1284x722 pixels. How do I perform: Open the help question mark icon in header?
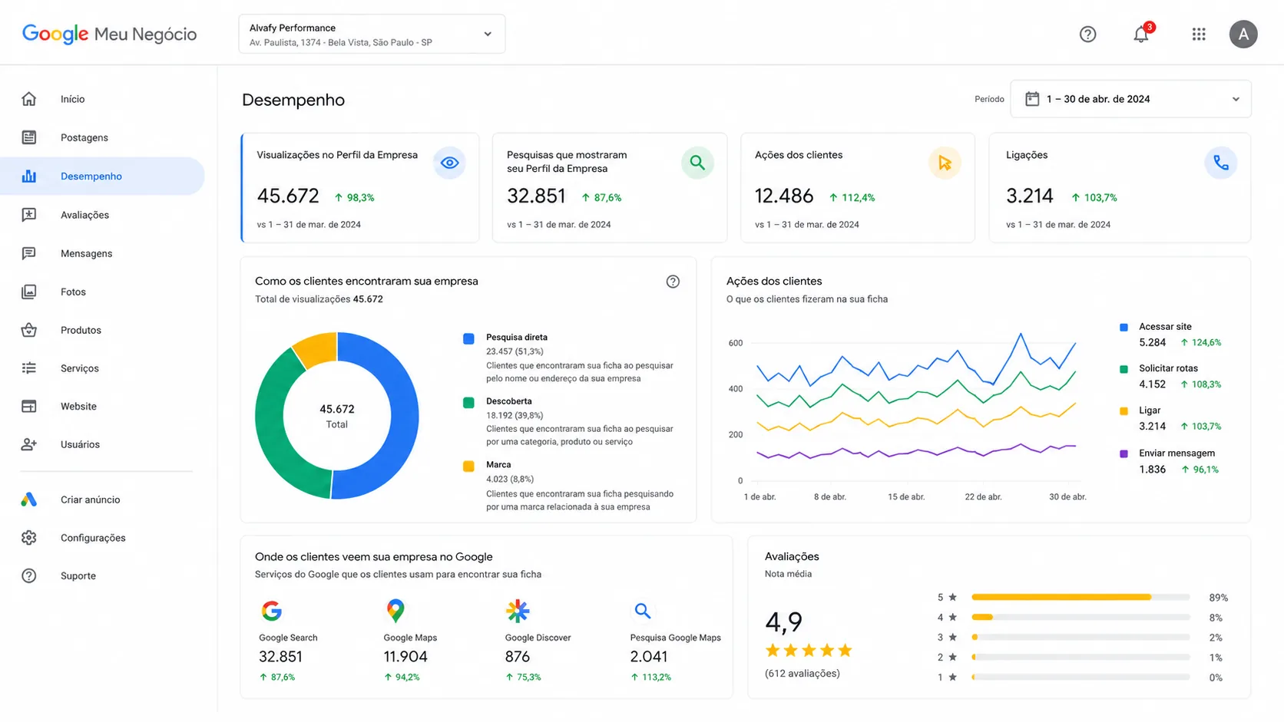(1087, 34)
